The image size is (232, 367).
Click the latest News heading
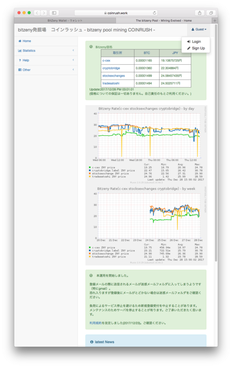pyautogui.click(x=104, y=342)
